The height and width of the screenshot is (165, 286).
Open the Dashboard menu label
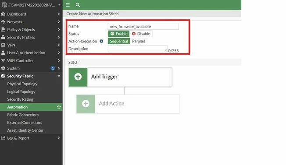pyautogui.click(x=16, y=14)
